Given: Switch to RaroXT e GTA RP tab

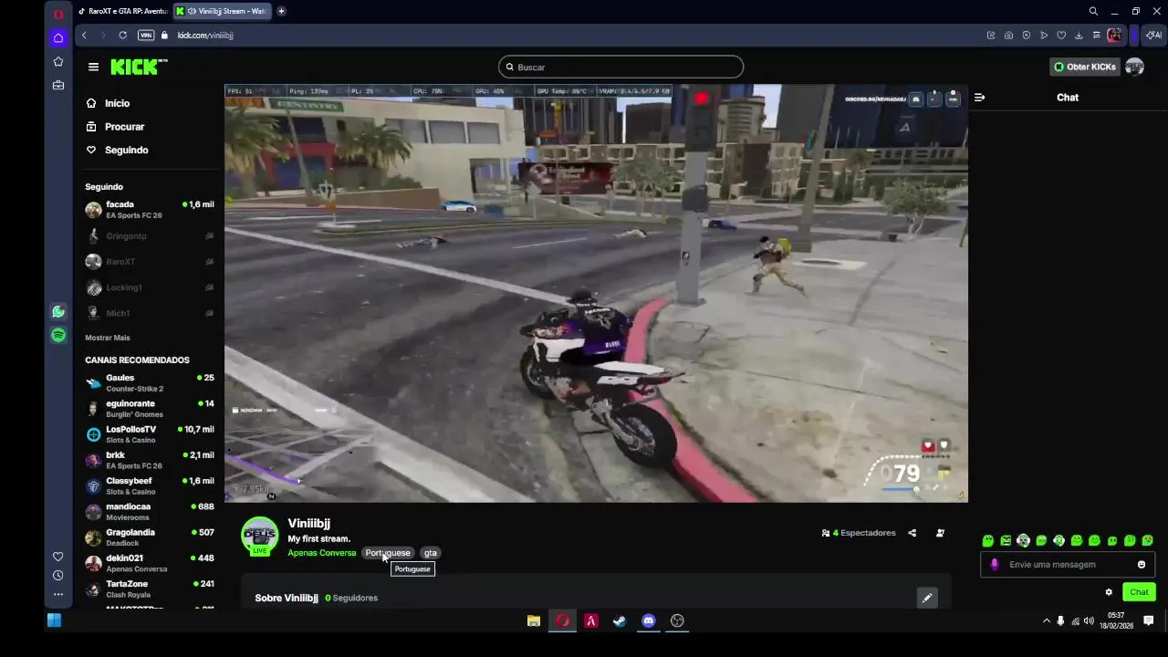Looking at the screenshot, I should point(123,11).
